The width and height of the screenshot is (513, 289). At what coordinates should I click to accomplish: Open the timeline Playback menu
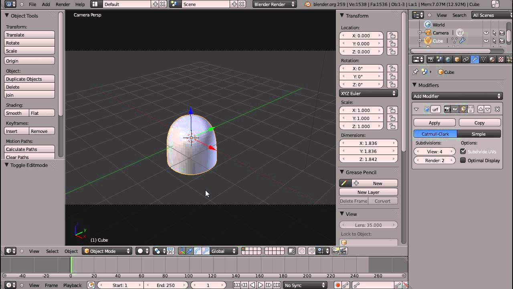point(73,285)
